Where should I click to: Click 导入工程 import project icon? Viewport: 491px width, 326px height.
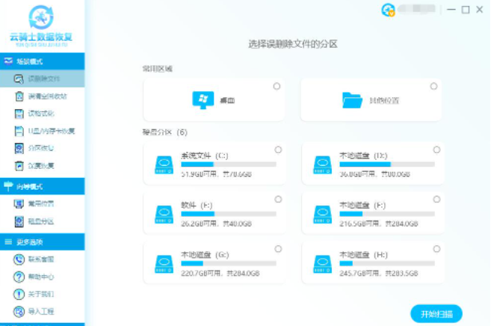click(x=20, y=311)
